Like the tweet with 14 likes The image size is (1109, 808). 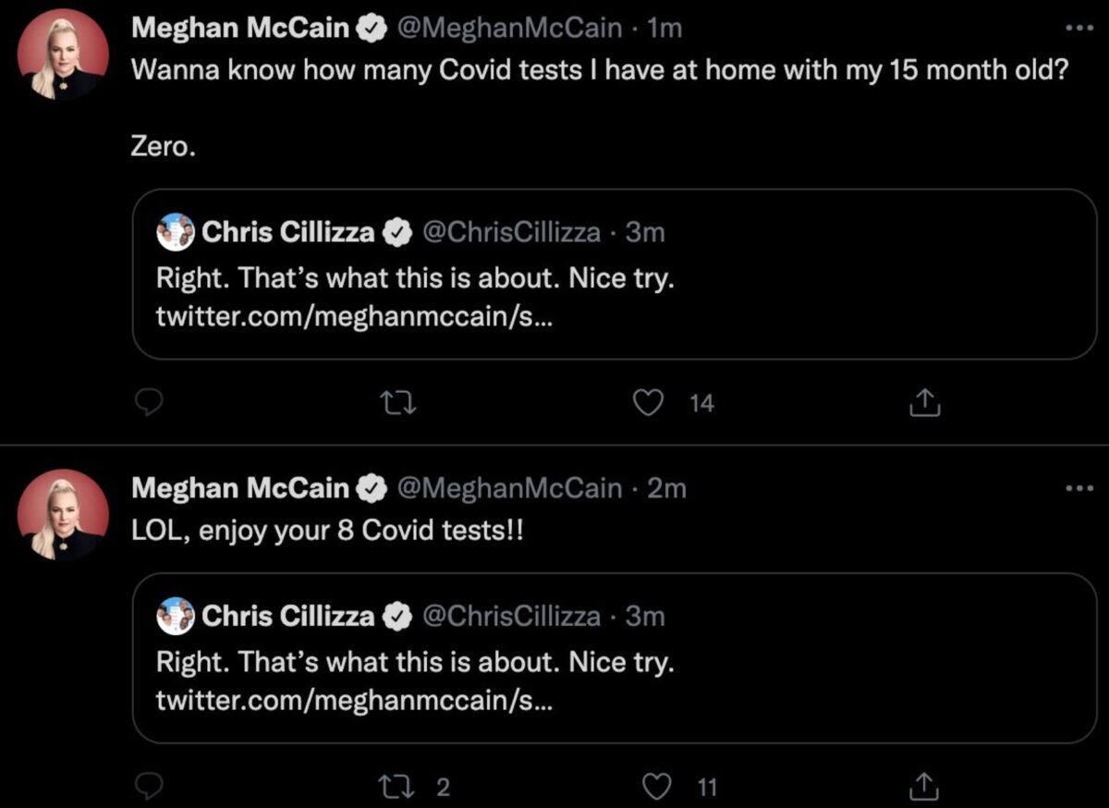pyautogui.click(x=652, y=402)
